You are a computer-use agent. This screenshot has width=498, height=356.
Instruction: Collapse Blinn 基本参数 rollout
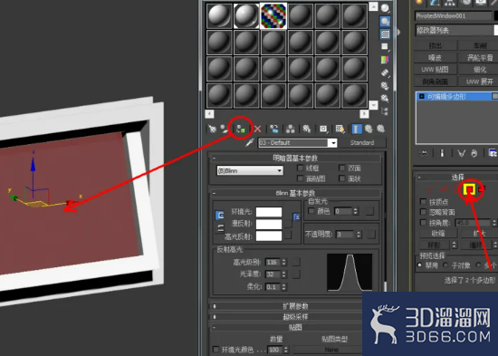click(295, 193)
